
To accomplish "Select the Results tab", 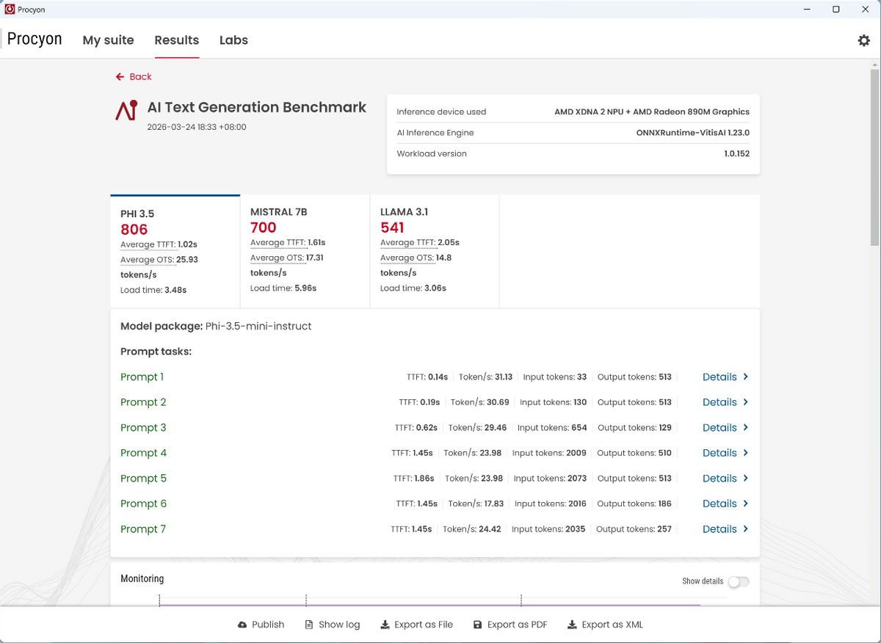I will point(176,40).
